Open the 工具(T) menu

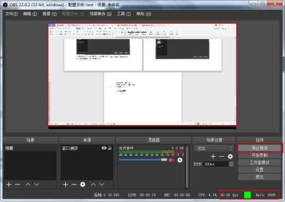point(124,14)
